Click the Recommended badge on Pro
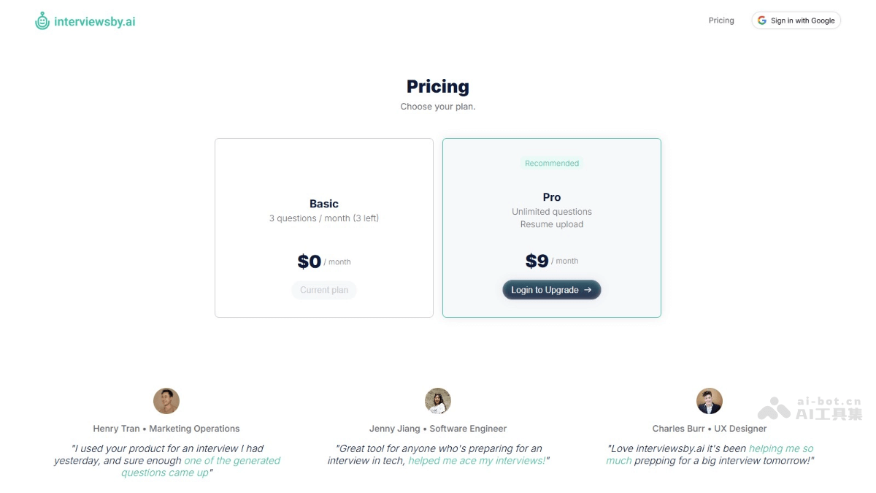The height and width of the screenshot is (493, 876). click(552, 164)
